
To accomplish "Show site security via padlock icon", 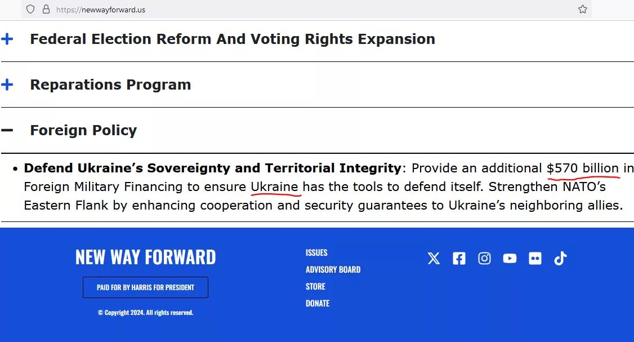I will coord(46,9).
